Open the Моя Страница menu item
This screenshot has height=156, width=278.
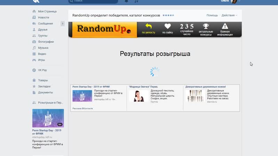[x=47, y=11]
